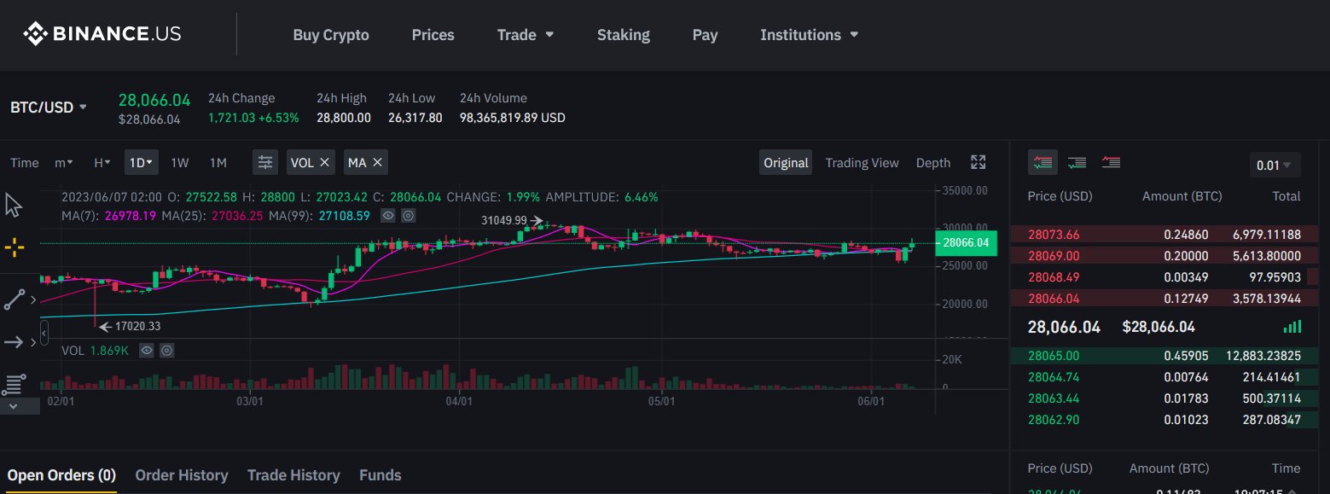Select bid order at 28065.00
Image resolution: width=1330 pixels, height=494 pixels.
(1164, 356)
